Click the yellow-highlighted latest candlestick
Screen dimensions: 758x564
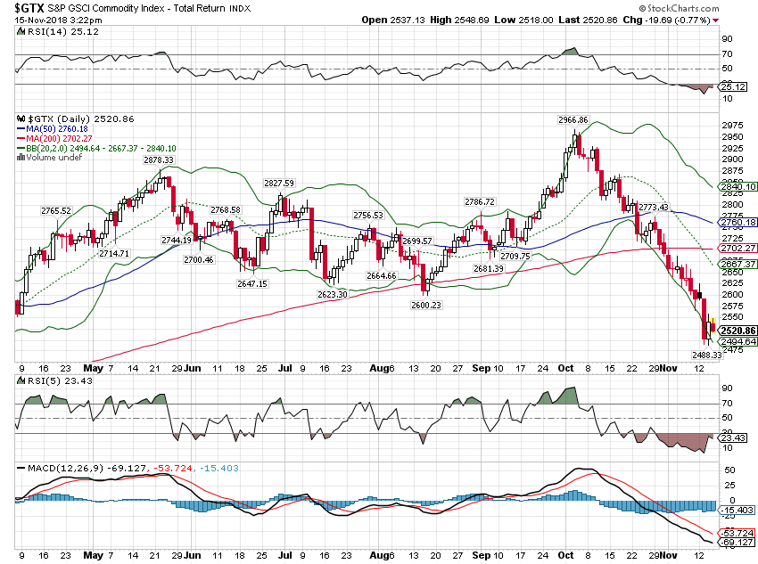point(713,324)
